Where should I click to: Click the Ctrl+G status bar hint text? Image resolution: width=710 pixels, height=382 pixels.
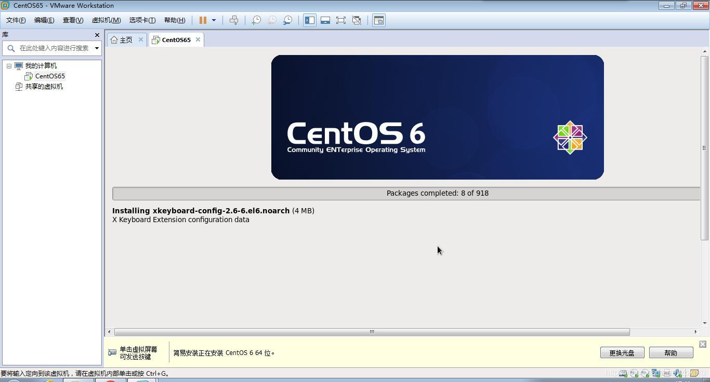pos(85,373)
